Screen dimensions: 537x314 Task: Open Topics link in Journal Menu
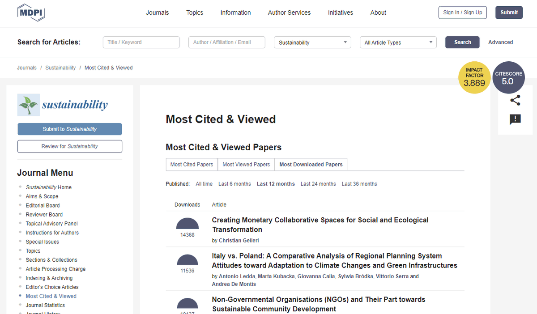pos(33,251)
